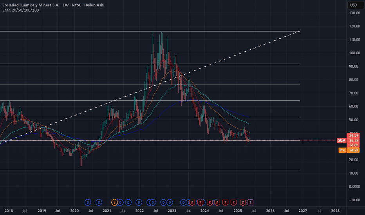The height and width of the screenshot is (215, 365).
Task: Click the 34.44 last price tag
Action: [353, 141]
